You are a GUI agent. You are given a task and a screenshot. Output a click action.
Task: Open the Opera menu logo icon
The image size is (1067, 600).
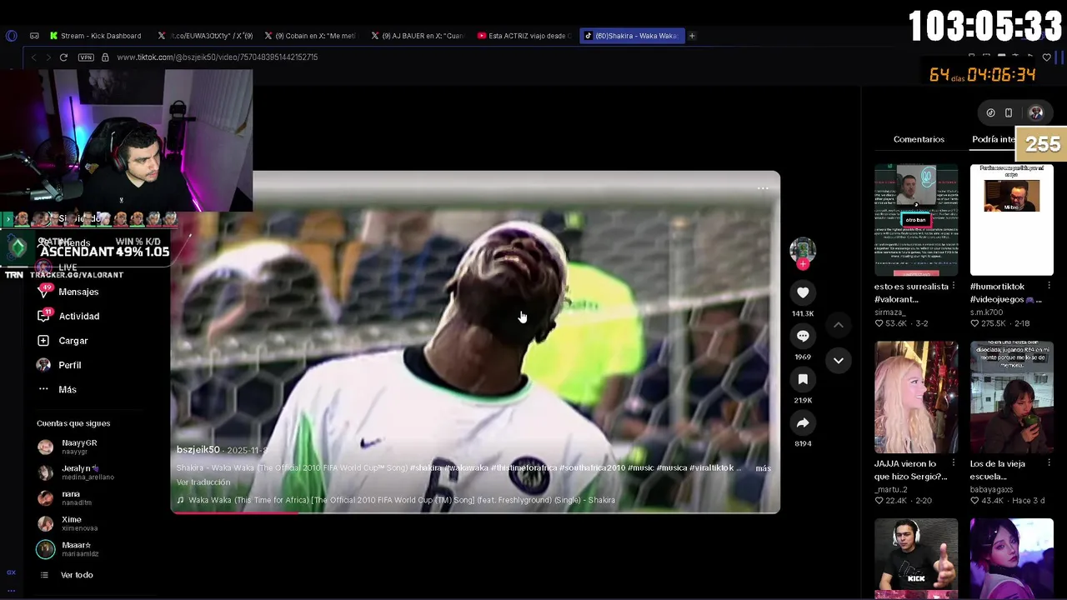coord(11,36)
